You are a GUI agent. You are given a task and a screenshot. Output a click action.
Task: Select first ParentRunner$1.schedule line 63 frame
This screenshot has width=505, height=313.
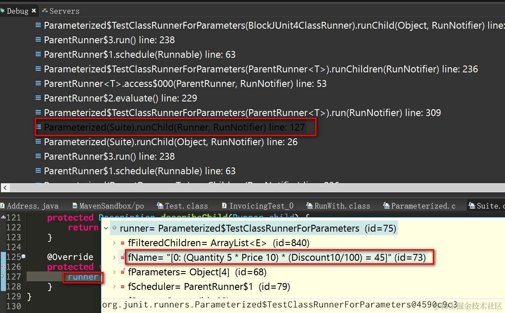click(140, 54)
